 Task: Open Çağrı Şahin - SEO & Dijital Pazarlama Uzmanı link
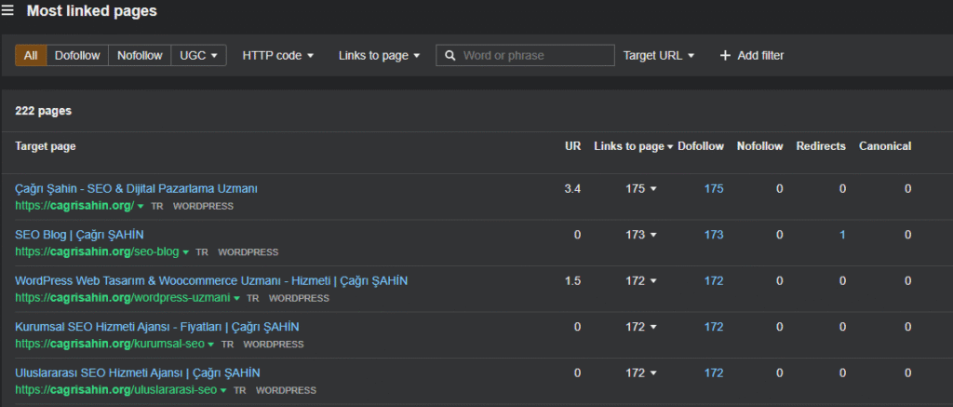point(136,188)
